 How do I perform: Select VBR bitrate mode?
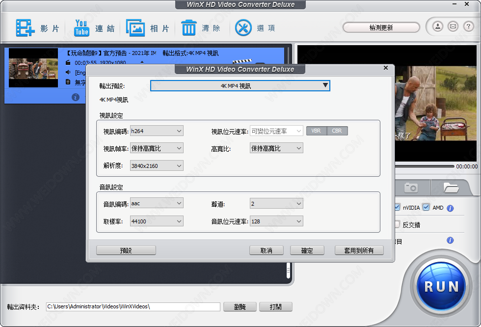316,131
